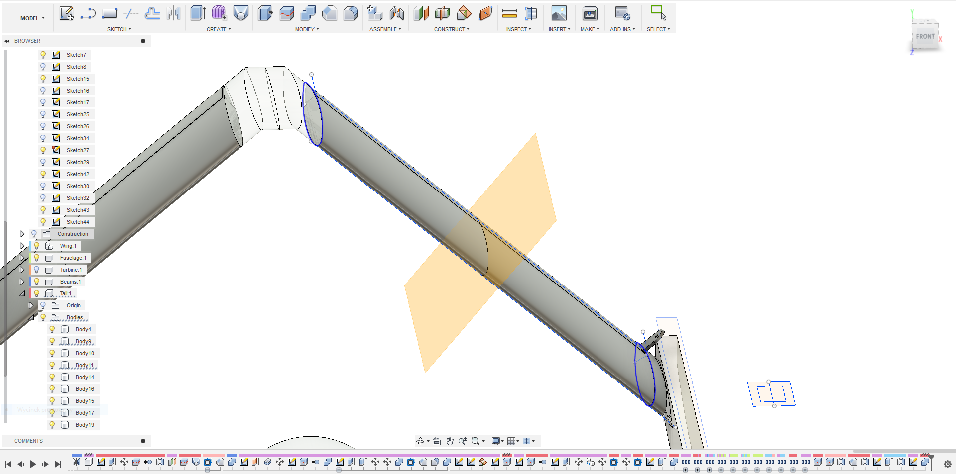Open the INSPECT menu
This screenshot has width=956, height=474.
coord(518,29)
